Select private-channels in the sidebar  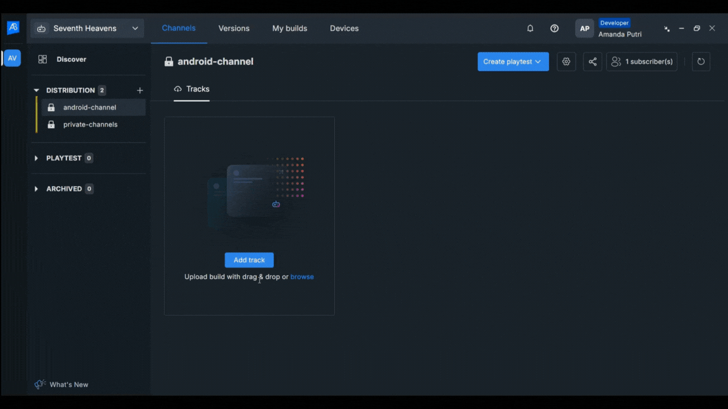click(x=90, y=124)
